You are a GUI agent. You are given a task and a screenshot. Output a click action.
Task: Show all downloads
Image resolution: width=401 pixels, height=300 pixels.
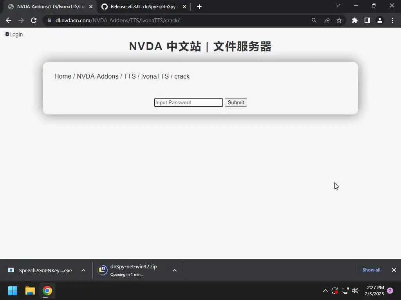[x=371, y=270]
